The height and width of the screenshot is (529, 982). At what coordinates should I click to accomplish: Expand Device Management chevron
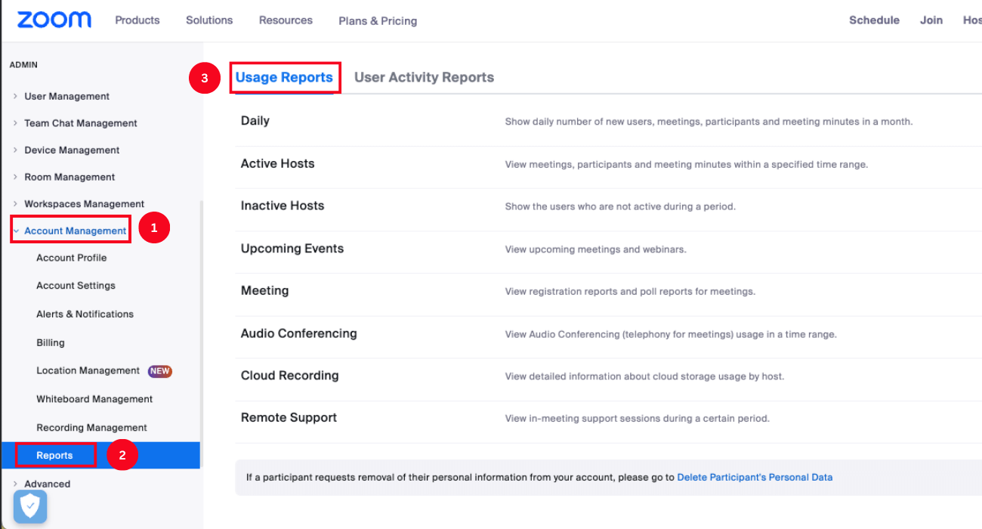point(15,150)
